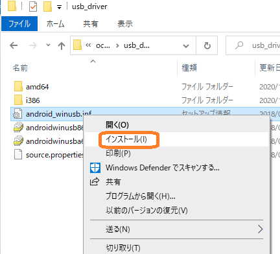Click the usb_driver search box
This screenshot has height=254, width=280.
tap(253, 45)
